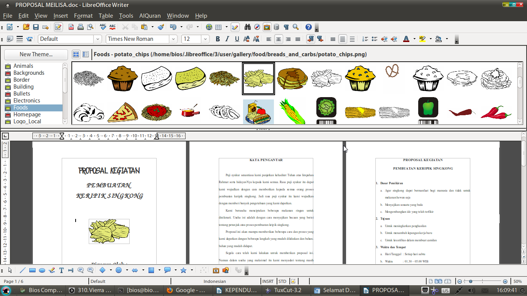The image size is (527, 296).
Task: Turn on numbered list
Action: pyautogui.click(x=365, y=39)
